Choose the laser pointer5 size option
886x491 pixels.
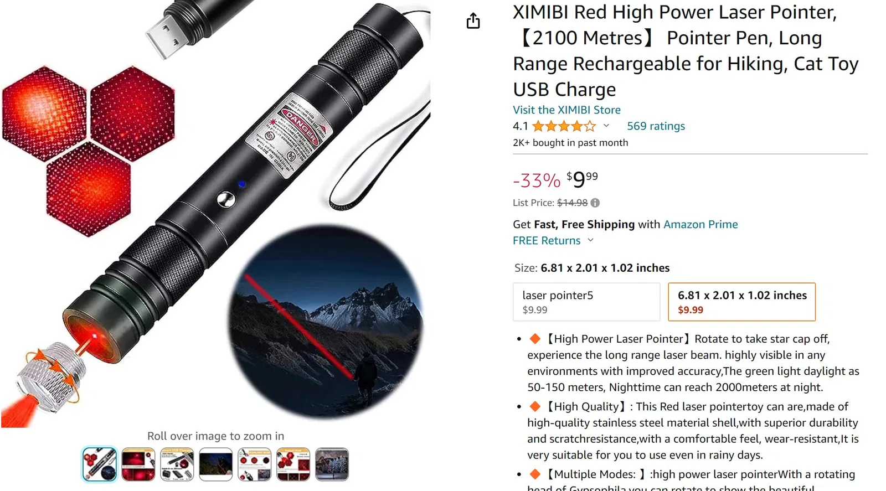click(586, 302)
